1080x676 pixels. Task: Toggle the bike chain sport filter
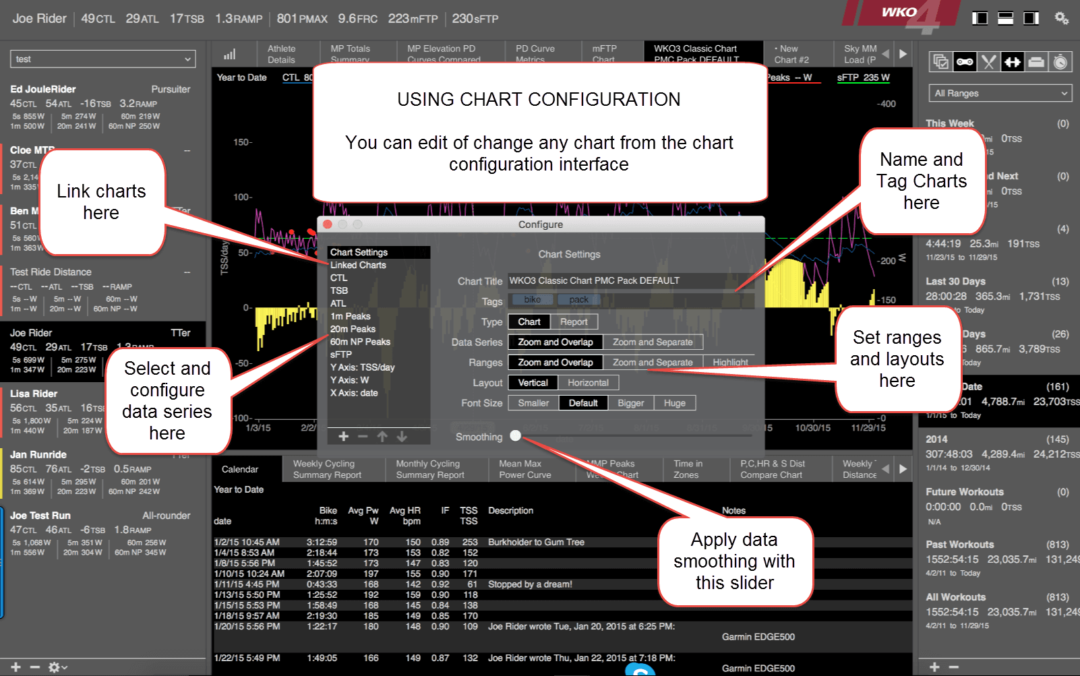(x=965, y=62)
